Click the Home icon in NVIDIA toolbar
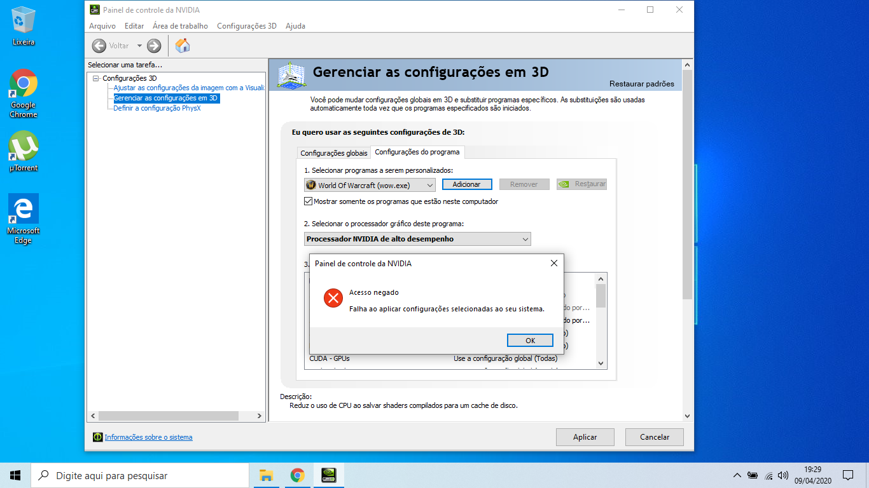Viewport: 869px width, 488px height. [x=183, y=45]
